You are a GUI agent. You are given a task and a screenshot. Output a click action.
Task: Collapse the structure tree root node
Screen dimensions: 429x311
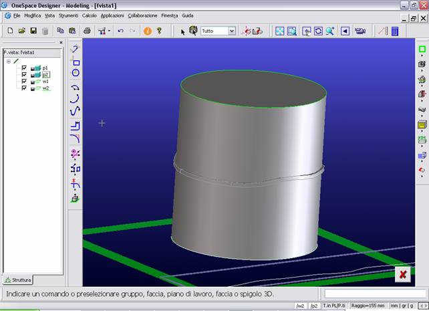(9, 62)
